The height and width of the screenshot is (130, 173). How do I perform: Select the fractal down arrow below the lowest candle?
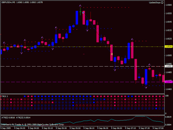tap(146, 88)
